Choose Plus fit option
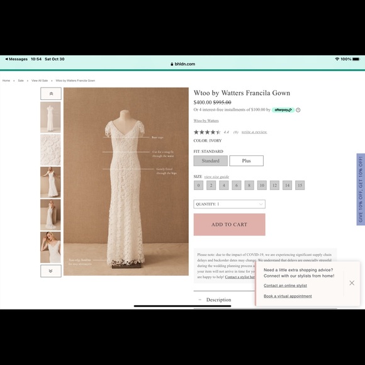365x365 pixels. pyautogui.click(x=247, y=161)
